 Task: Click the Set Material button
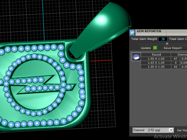tap(182, 130)
